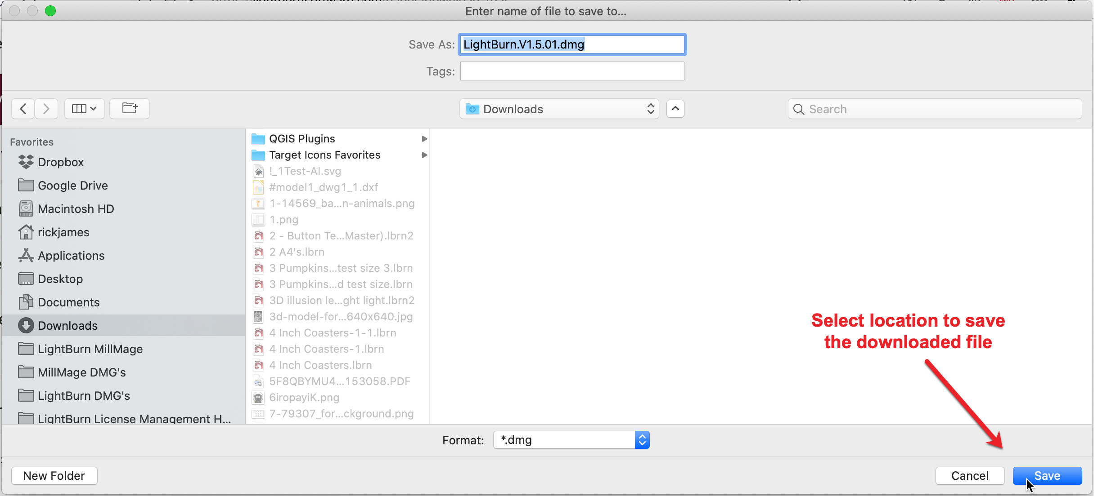This screenshot has height=496, width=1098.
Task: Click the file 2 - Button Te...Master).lbrn2
Action: [x=338, y=236]
